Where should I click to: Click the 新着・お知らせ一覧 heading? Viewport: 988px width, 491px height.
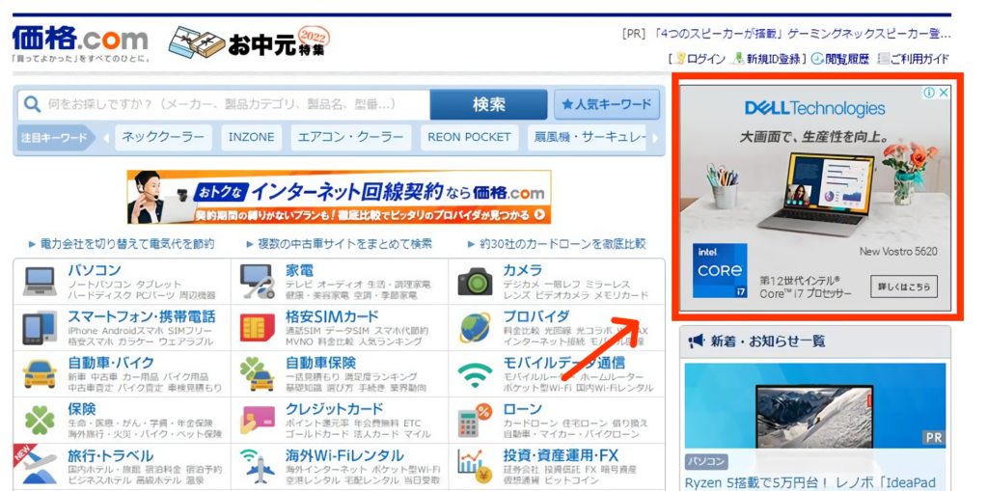767,341
